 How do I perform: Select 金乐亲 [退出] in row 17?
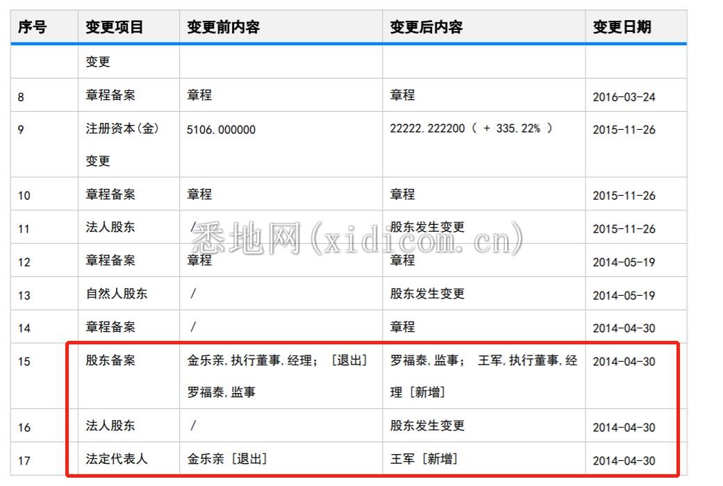[x=227, y=458]
